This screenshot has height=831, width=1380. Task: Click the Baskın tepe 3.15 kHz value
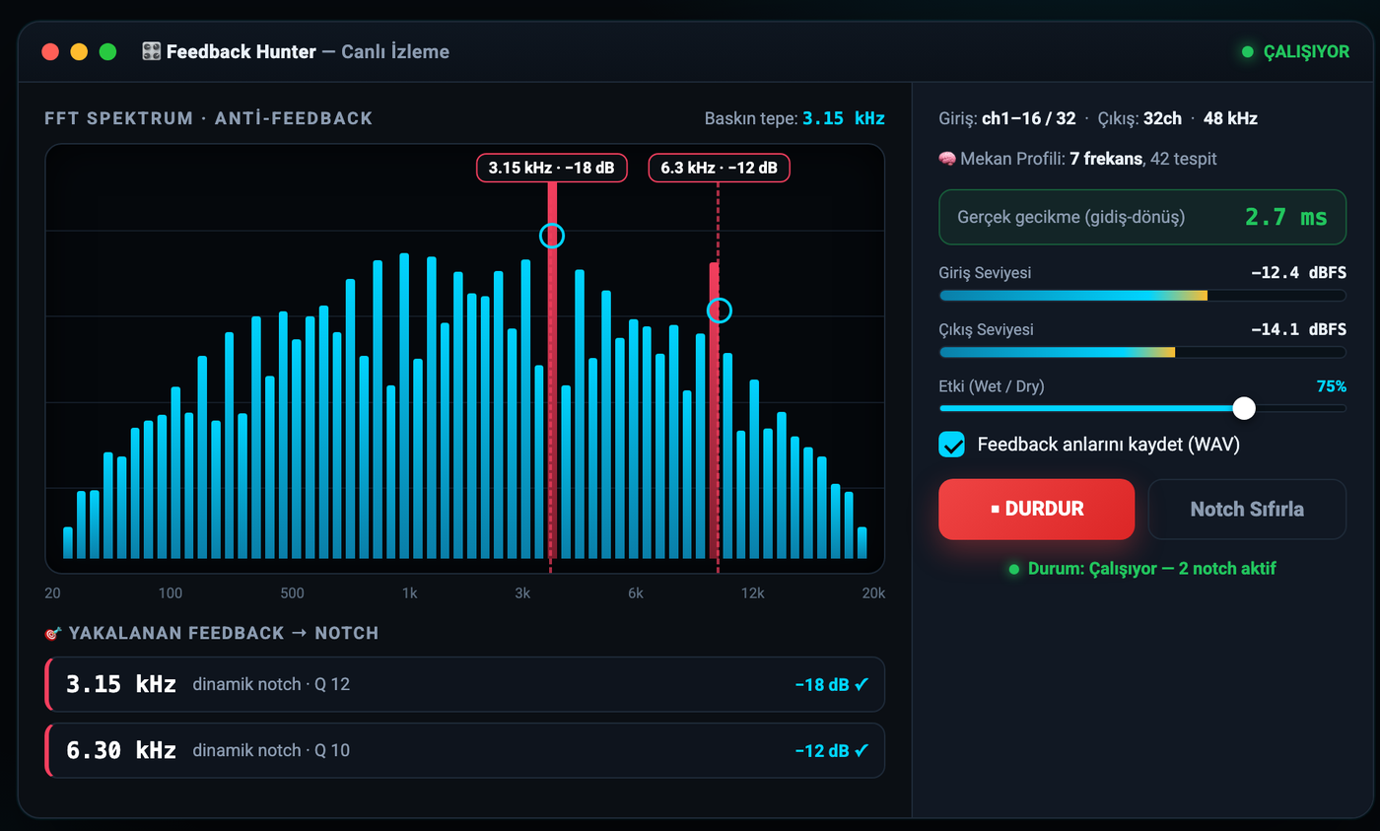[x=844, y=118]
